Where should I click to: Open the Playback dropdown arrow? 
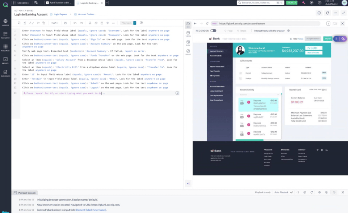[x=135, y=23]
